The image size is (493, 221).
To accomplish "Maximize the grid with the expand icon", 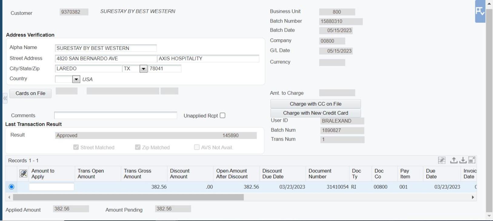I will click(472, 160).
